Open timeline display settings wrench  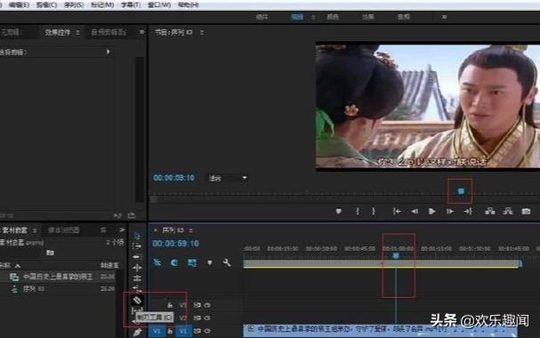[227, 263]
